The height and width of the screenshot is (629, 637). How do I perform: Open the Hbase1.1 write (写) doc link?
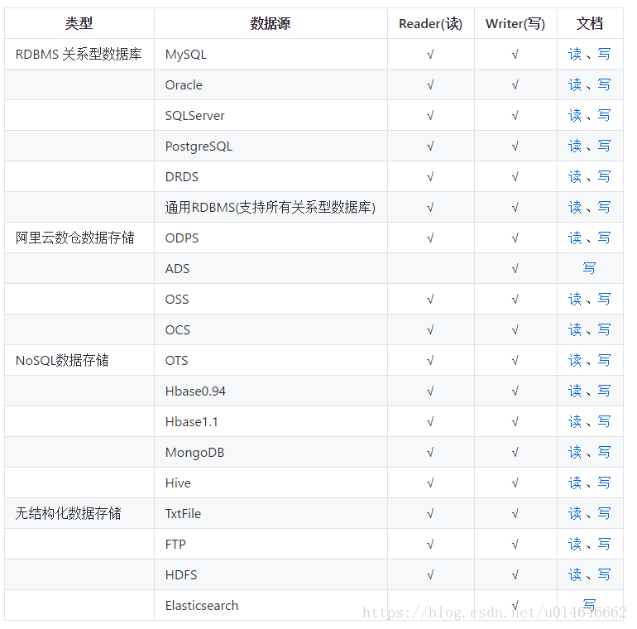pyautogui.click(x=604, y=421)
